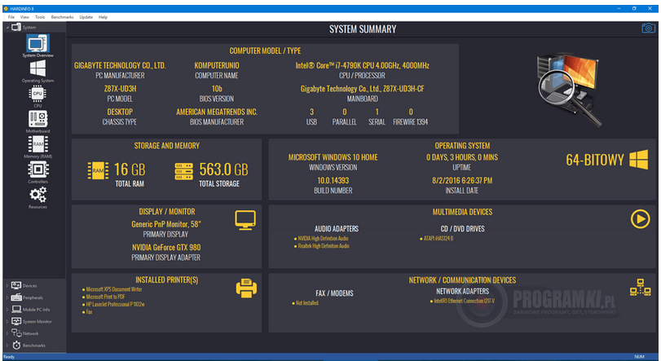Open the Update menu
The image size is (661, 361).
point(86,17)
